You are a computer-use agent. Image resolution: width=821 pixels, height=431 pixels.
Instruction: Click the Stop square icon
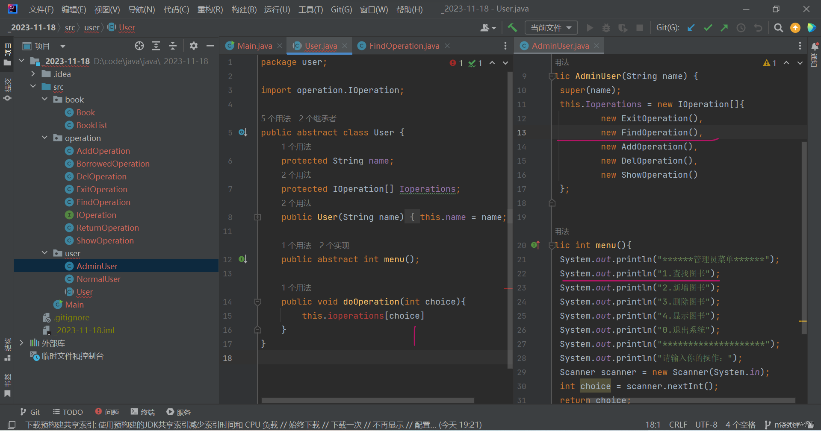click(640, 28)
